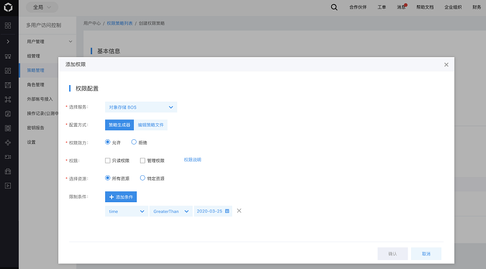Open 角色管理 in the sidebar

[x=35, y=85]
